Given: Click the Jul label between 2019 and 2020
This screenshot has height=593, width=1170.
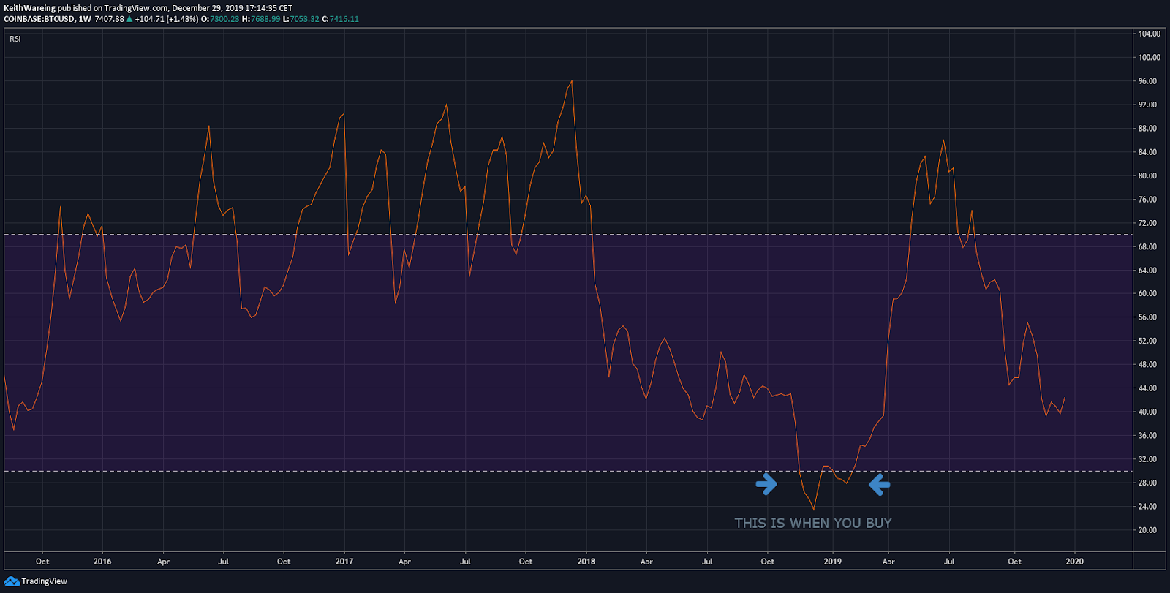Looking at the screenshot, I should click(x=949, y=562).
